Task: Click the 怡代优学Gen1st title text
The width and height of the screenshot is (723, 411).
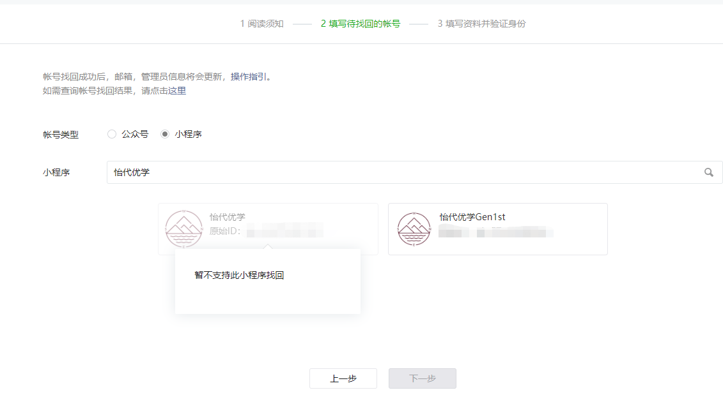Action: 472,217
